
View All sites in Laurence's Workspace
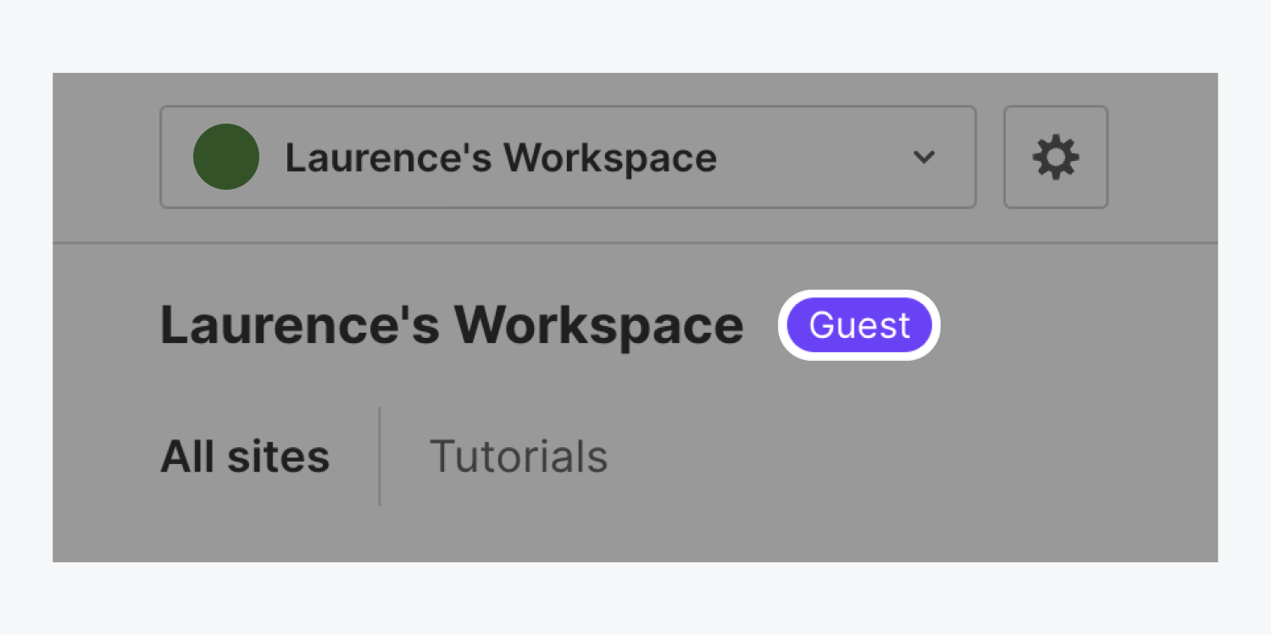click(x=245, y=456)
